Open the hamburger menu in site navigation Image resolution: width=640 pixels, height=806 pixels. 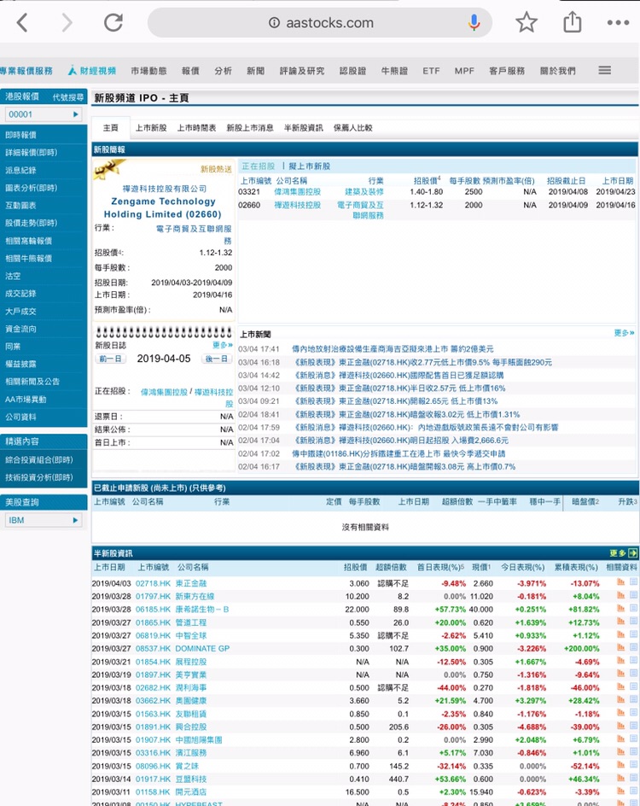pyautogui.click(x=604, y=70)
